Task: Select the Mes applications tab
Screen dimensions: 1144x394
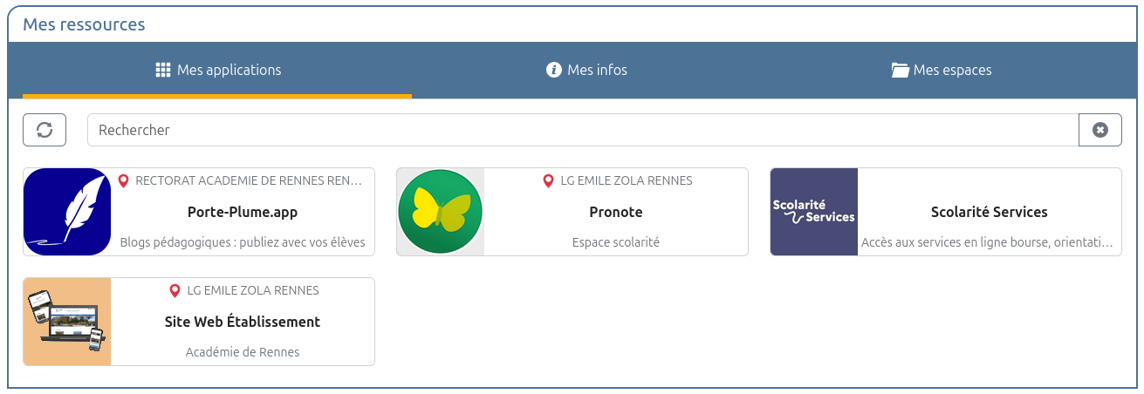Action: click(229, 70)
